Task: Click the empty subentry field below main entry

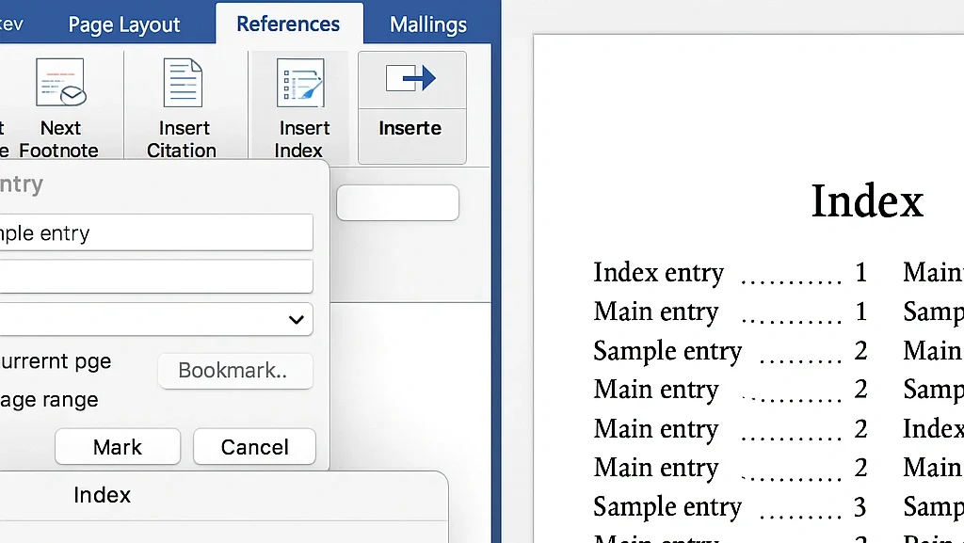Action: pyautogui.click(x=155, y=277)
